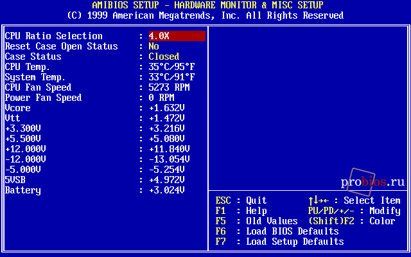Click the ESC key hint
The width and height of the screenshot is (411, 257).
pos(223,200)
